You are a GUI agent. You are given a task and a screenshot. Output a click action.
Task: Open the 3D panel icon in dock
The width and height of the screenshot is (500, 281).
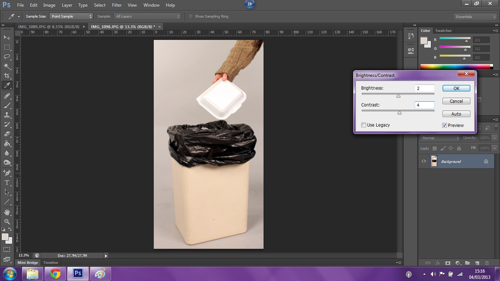(x=410, y=50)
